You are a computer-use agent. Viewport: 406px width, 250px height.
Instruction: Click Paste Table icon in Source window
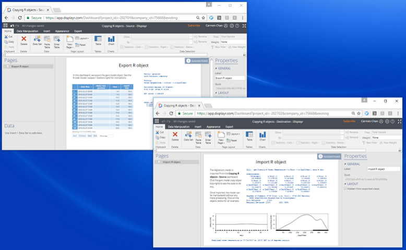47,39
